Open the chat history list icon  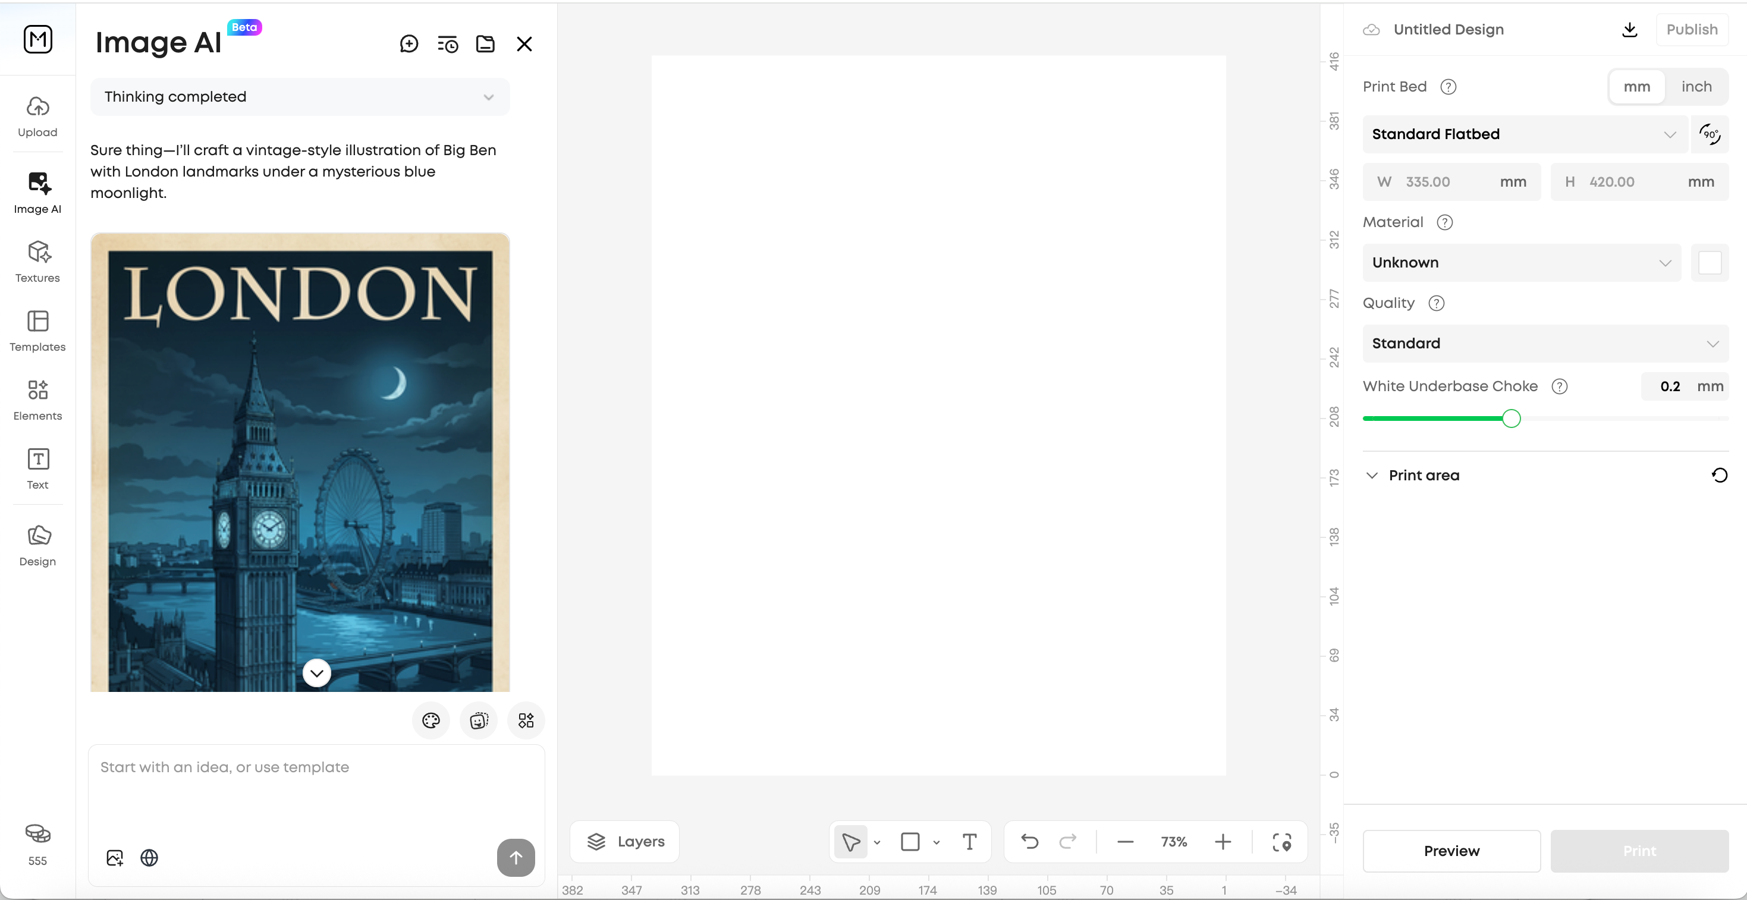pos(448,44)
